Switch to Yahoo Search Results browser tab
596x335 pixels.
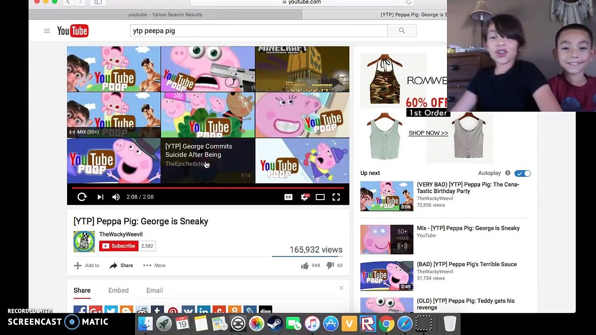[165, 14]
